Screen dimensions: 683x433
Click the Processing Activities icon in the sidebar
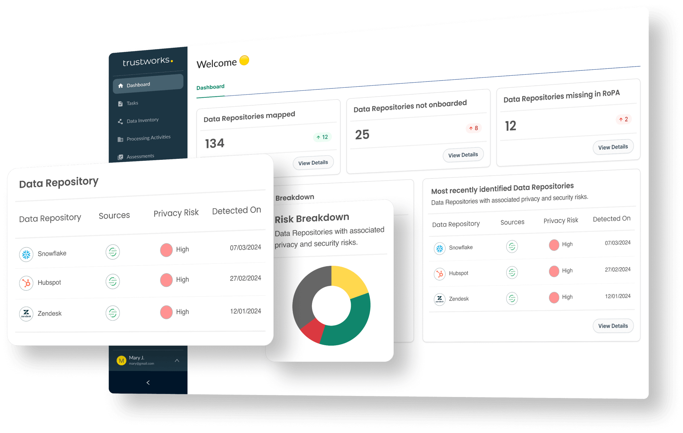tap(120, 139)
